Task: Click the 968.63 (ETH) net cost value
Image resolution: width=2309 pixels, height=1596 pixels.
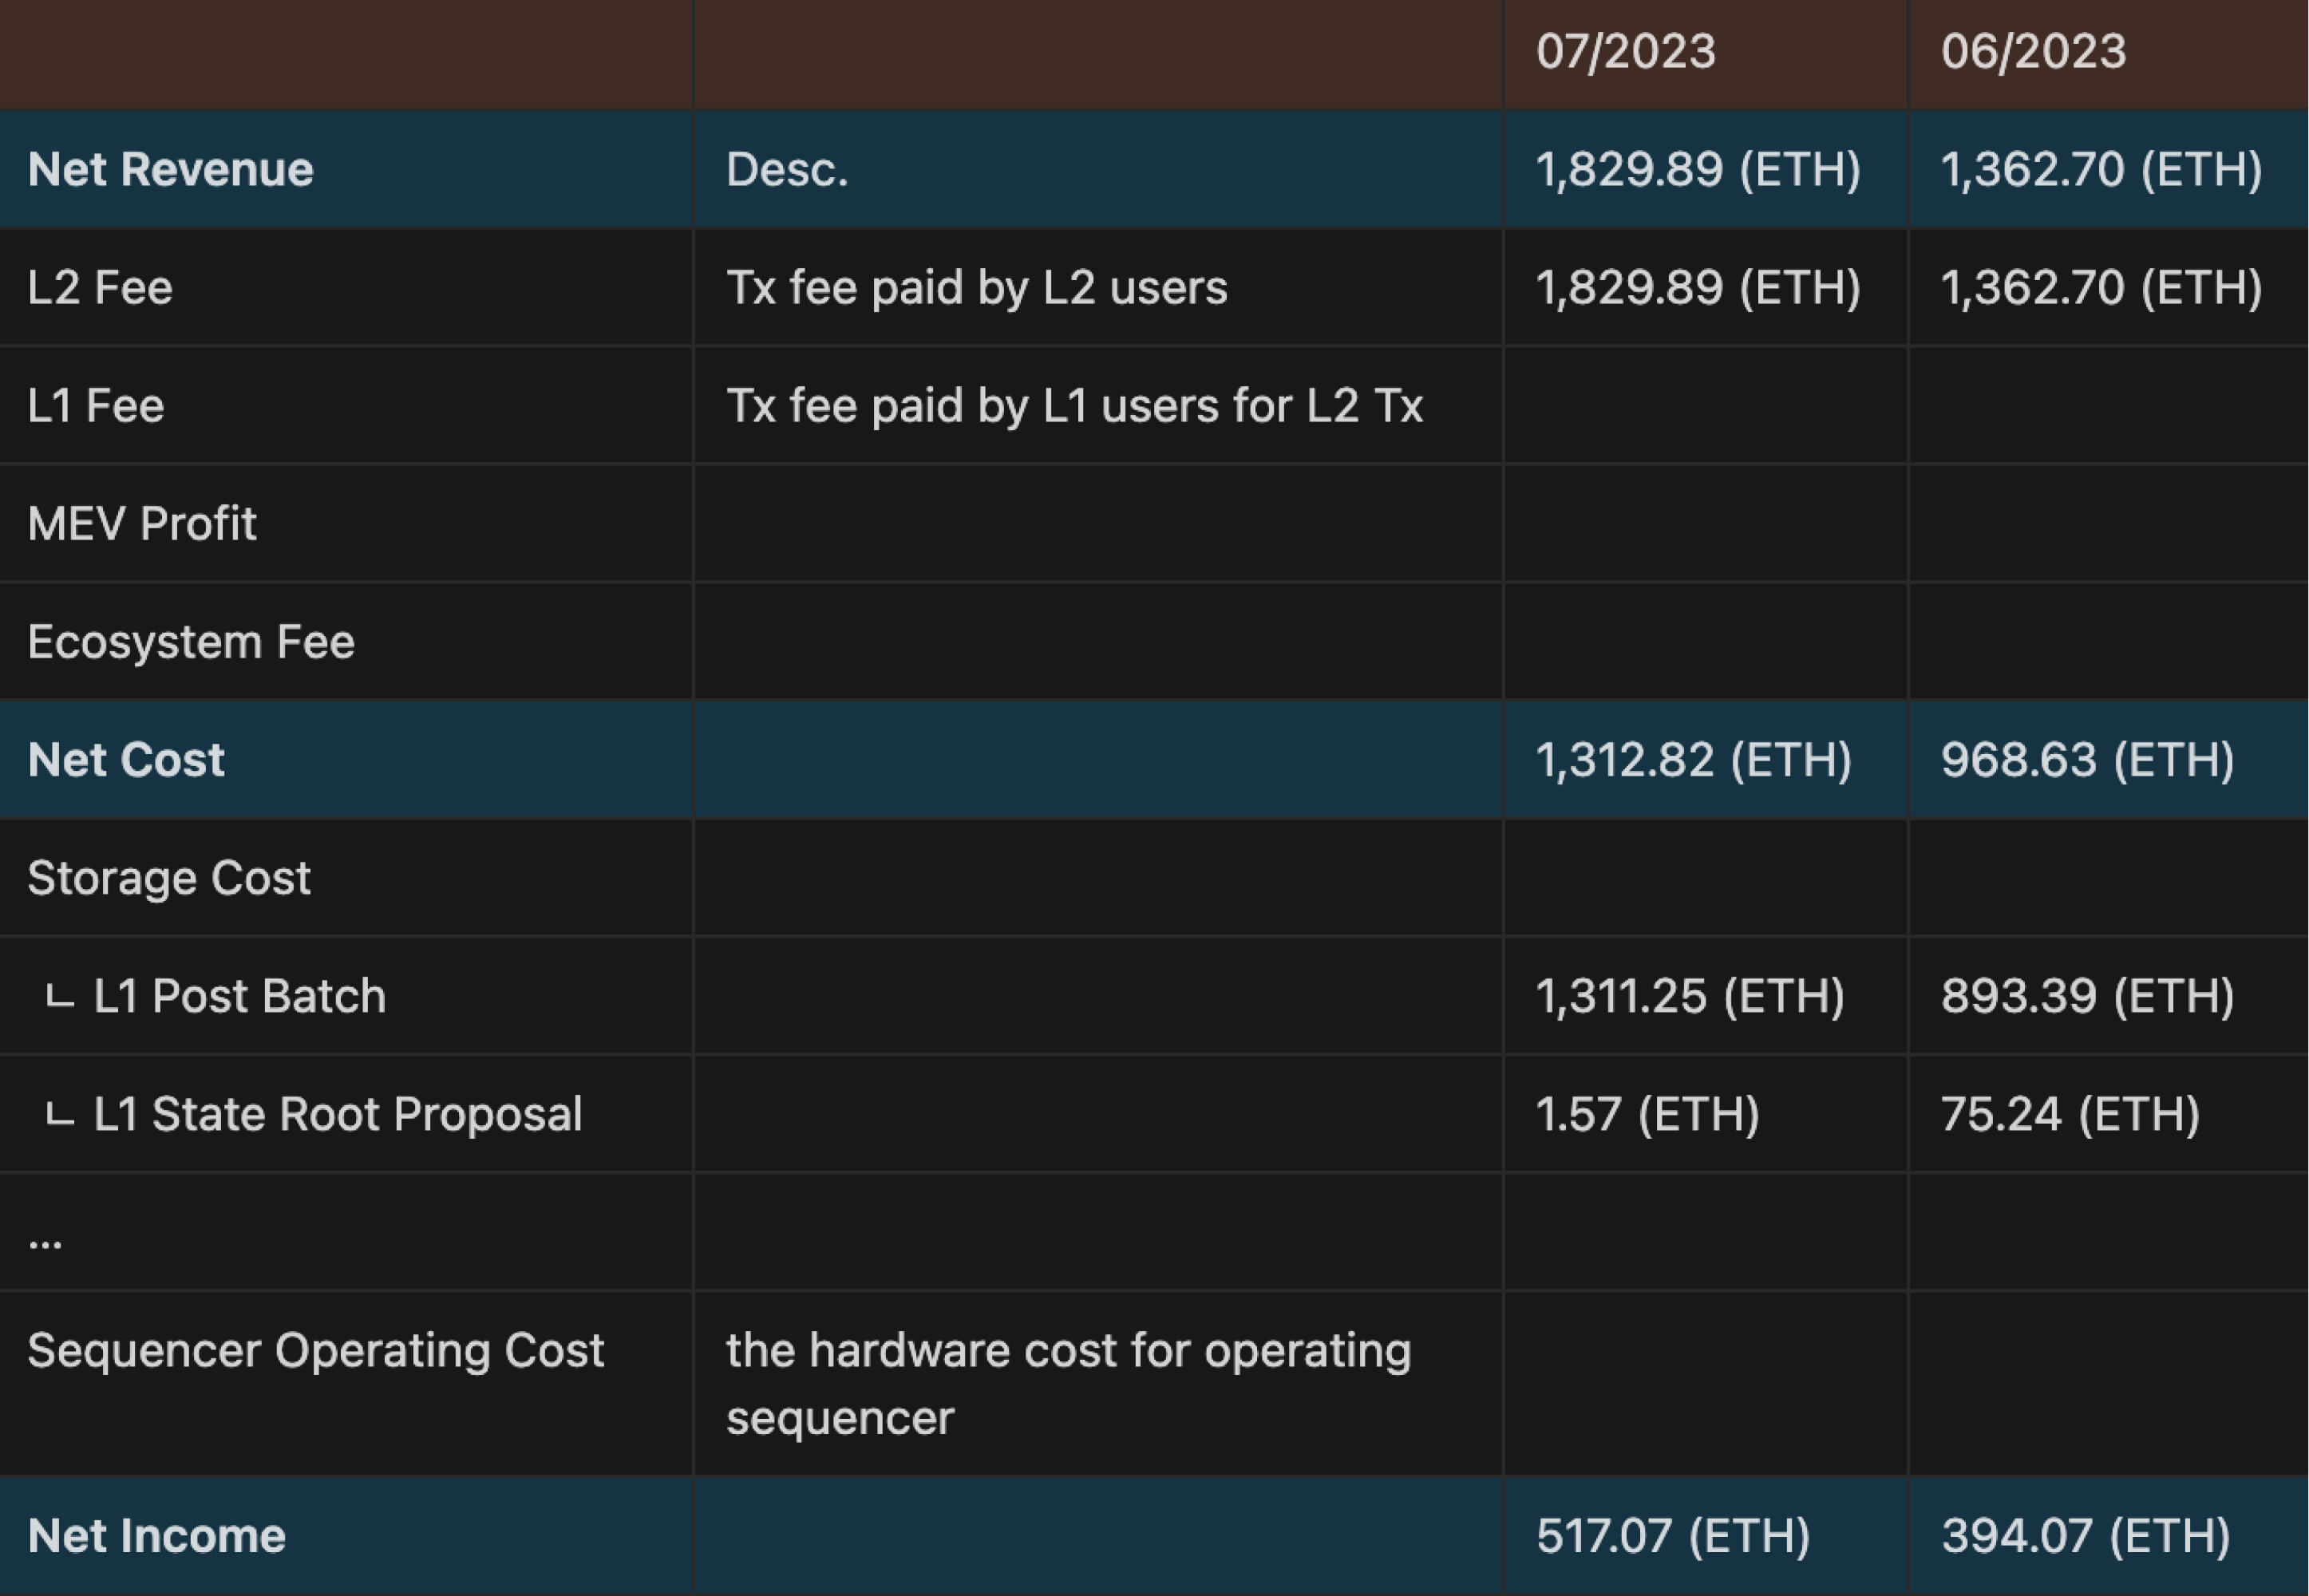Action: [2087, 760]
